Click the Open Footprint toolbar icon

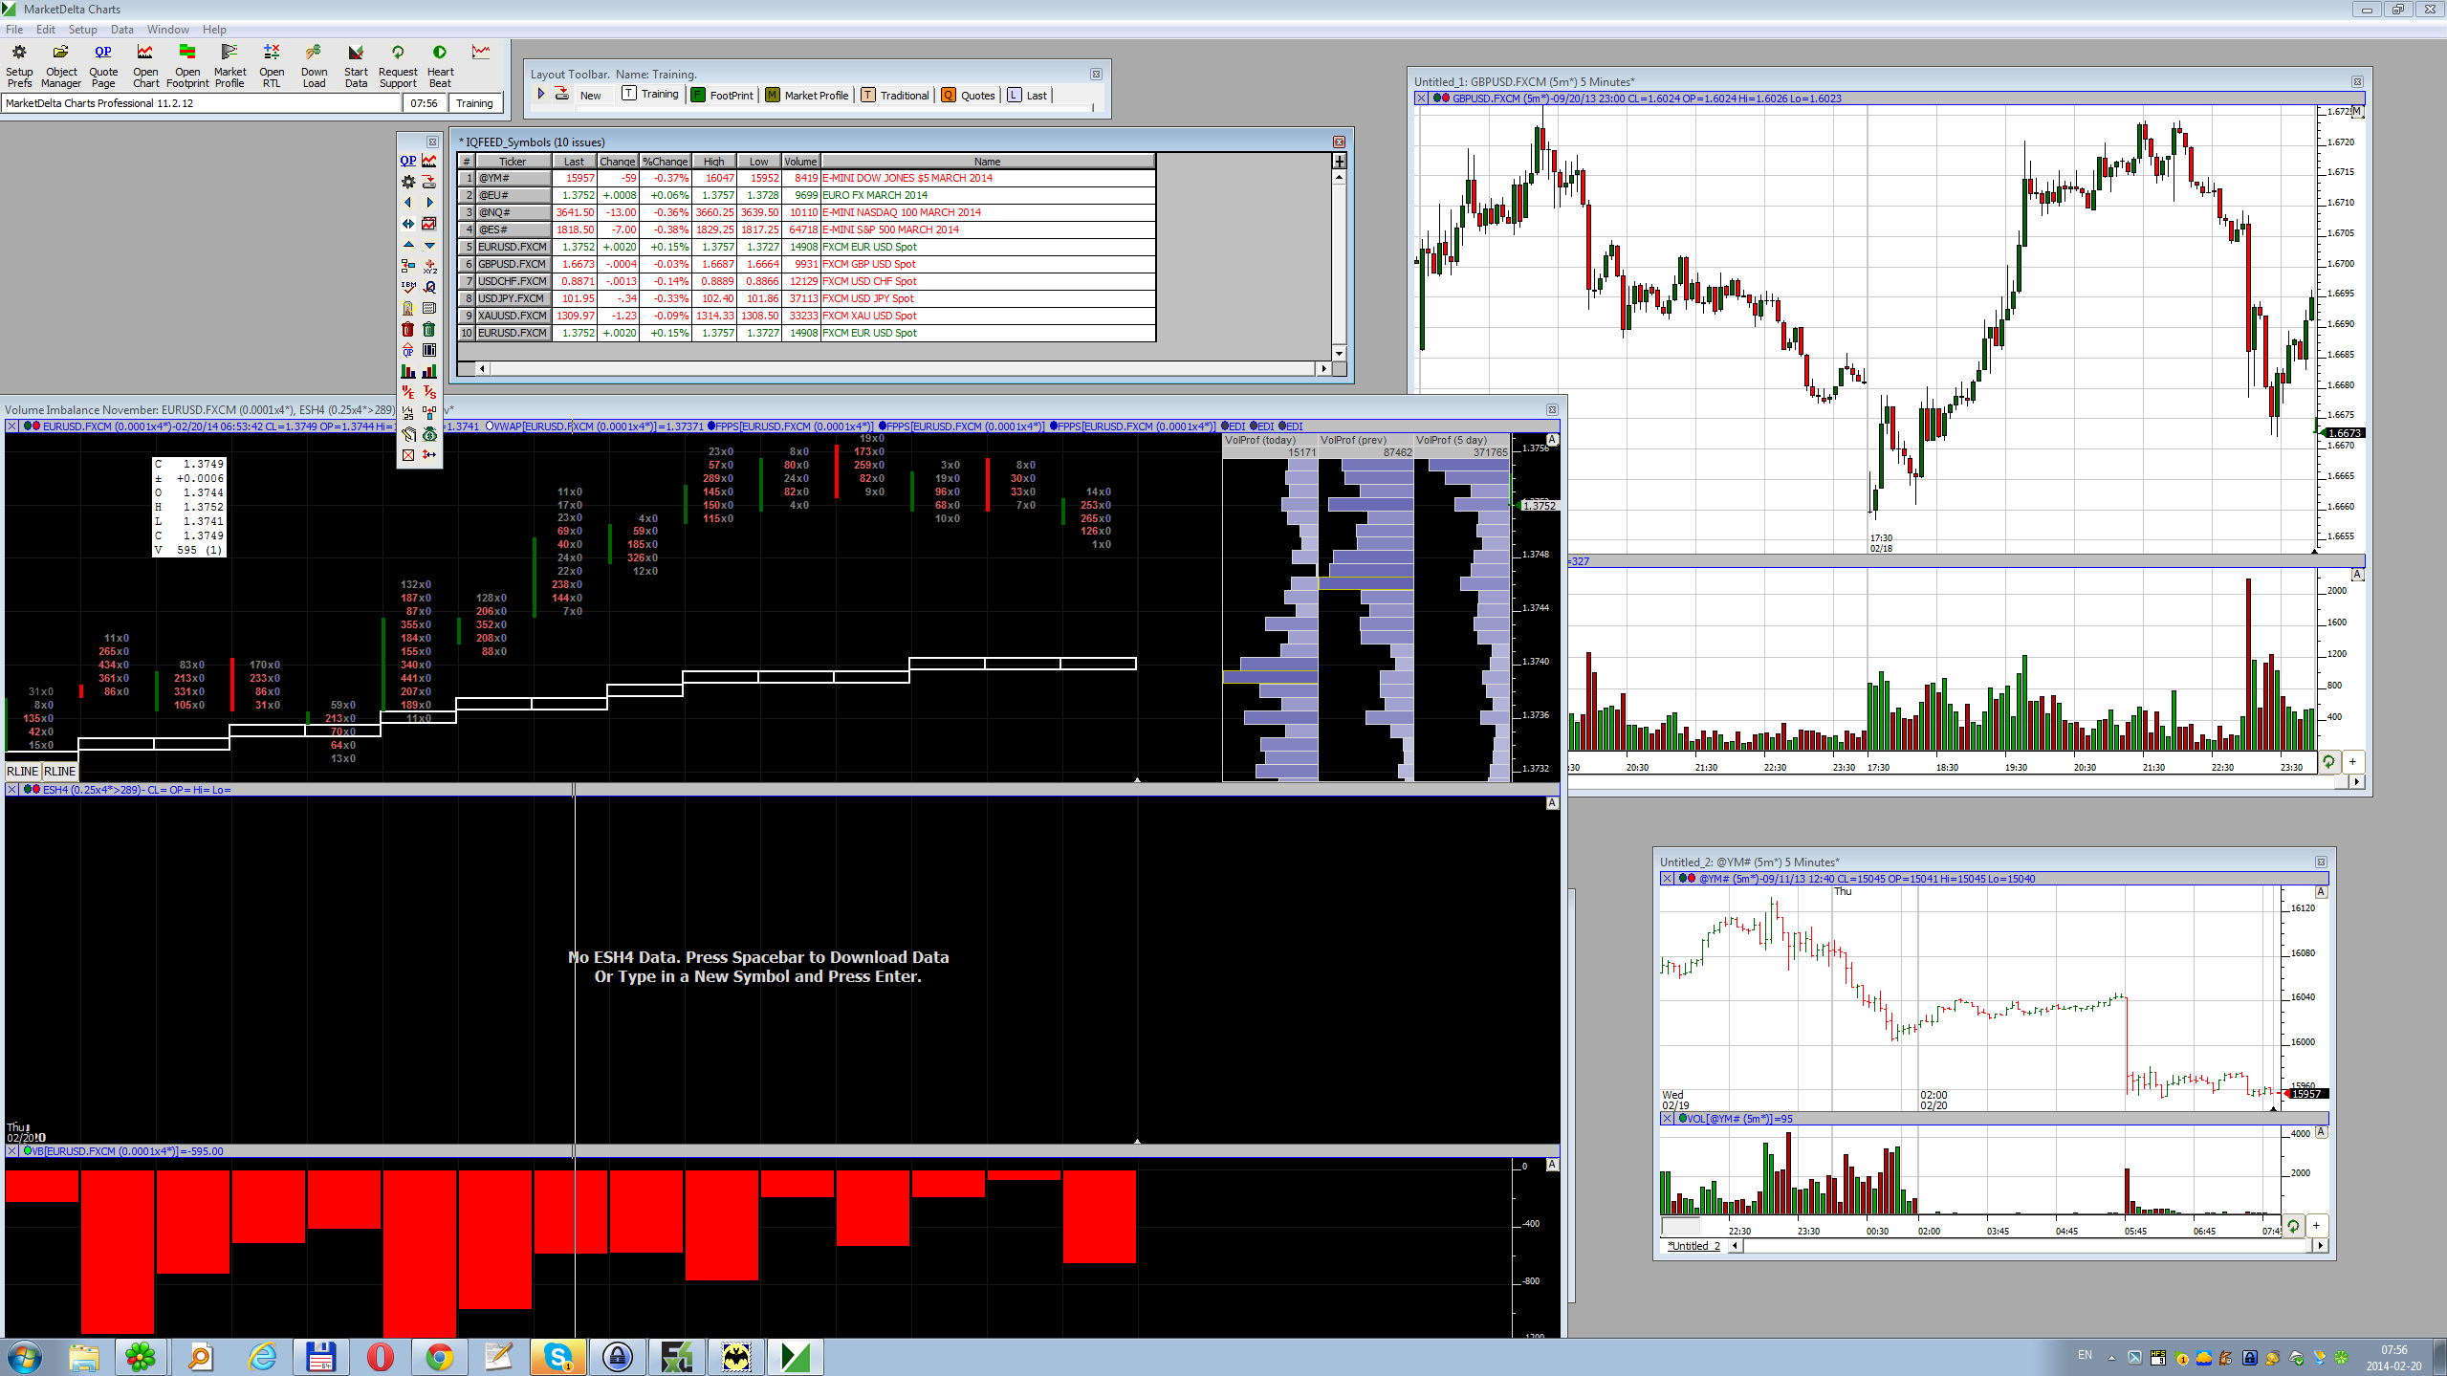pyautogui.click(x=187, y=54)
